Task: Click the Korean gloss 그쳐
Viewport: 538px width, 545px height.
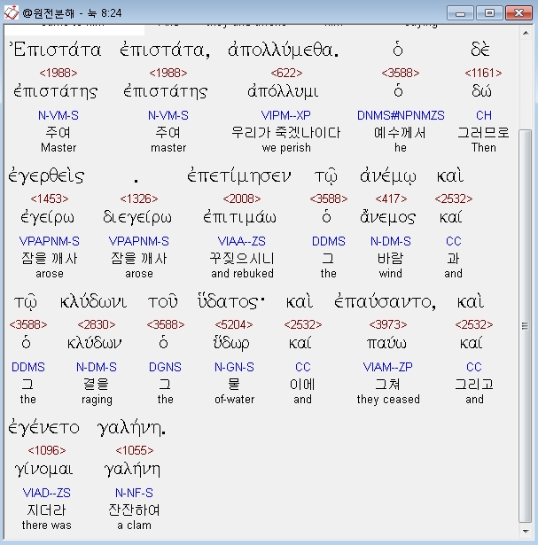Action: (387, 385)
